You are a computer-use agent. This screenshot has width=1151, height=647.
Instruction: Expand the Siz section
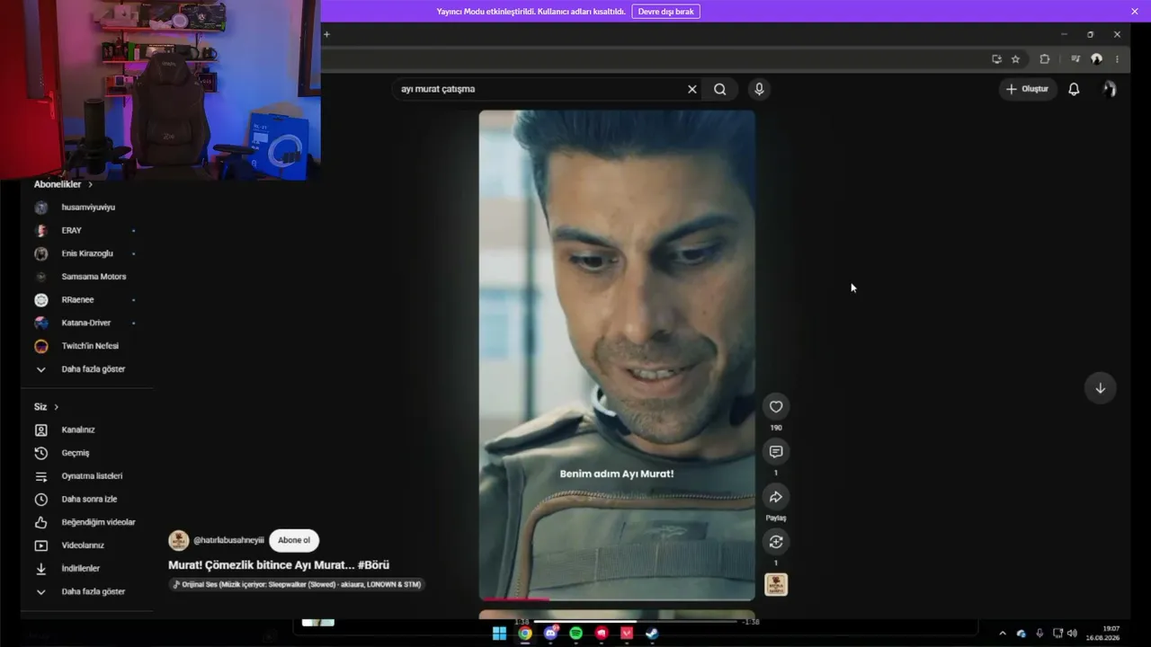pos(47,407)
